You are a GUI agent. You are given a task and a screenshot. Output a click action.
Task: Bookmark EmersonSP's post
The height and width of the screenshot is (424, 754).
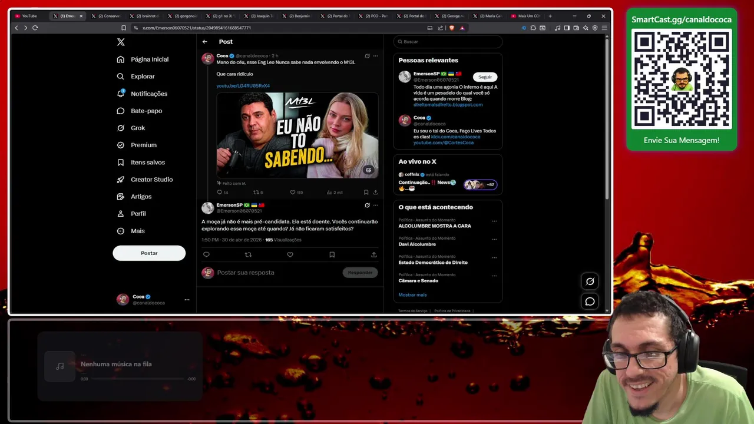332,254
